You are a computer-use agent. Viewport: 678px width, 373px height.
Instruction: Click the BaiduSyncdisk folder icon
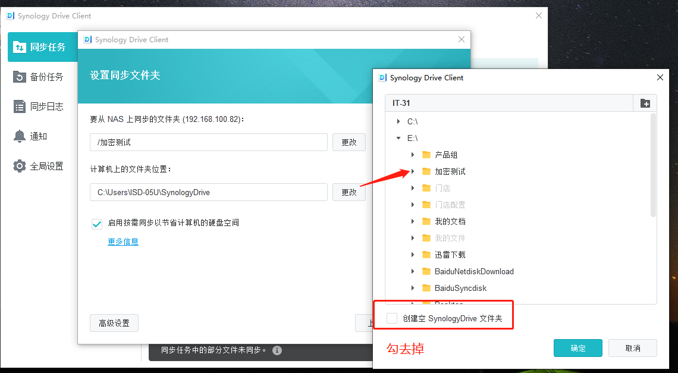[x=426, y=288]
